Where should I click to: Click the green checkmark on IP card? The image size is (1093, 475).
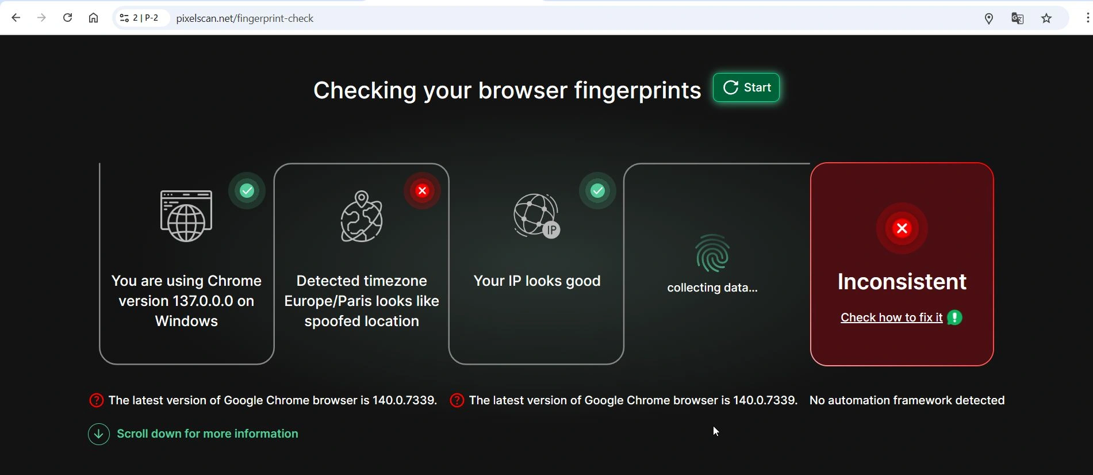[598, 191]
